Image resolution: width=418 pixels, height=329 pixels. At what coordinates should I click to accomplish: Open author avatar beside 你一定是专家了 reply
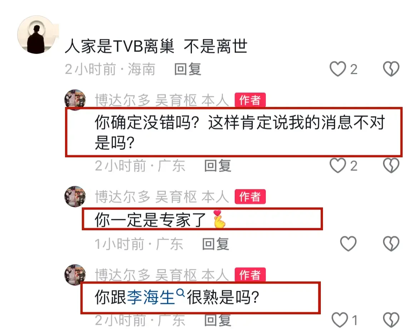tap(75, 197)
